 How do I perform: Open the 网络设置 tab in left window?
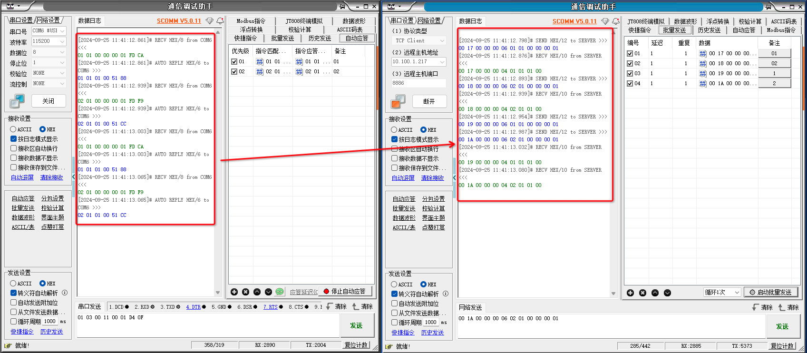[x=49, y=20]
